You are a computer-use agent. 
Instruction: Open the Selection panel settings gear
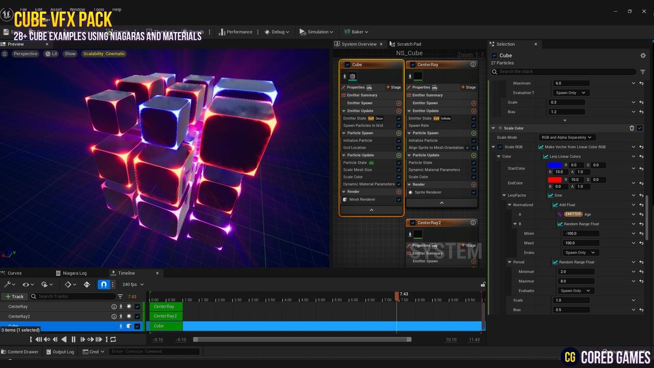coord(643,55)
